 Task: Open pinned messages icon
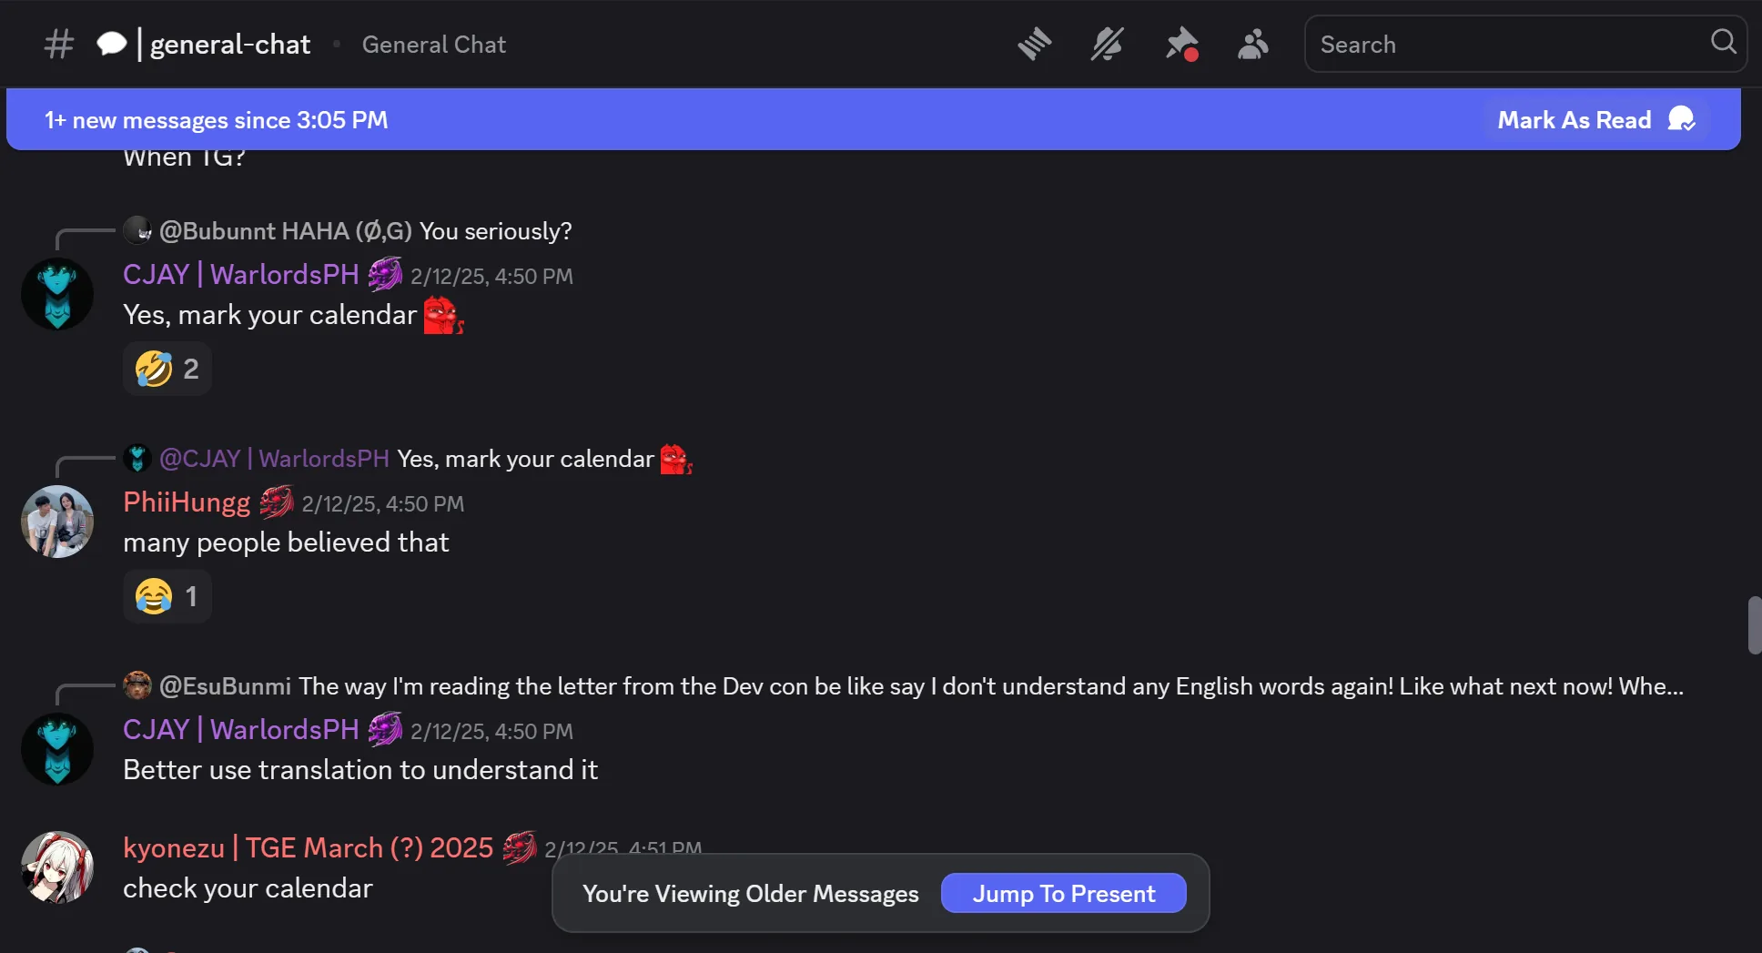point(1181,44)
